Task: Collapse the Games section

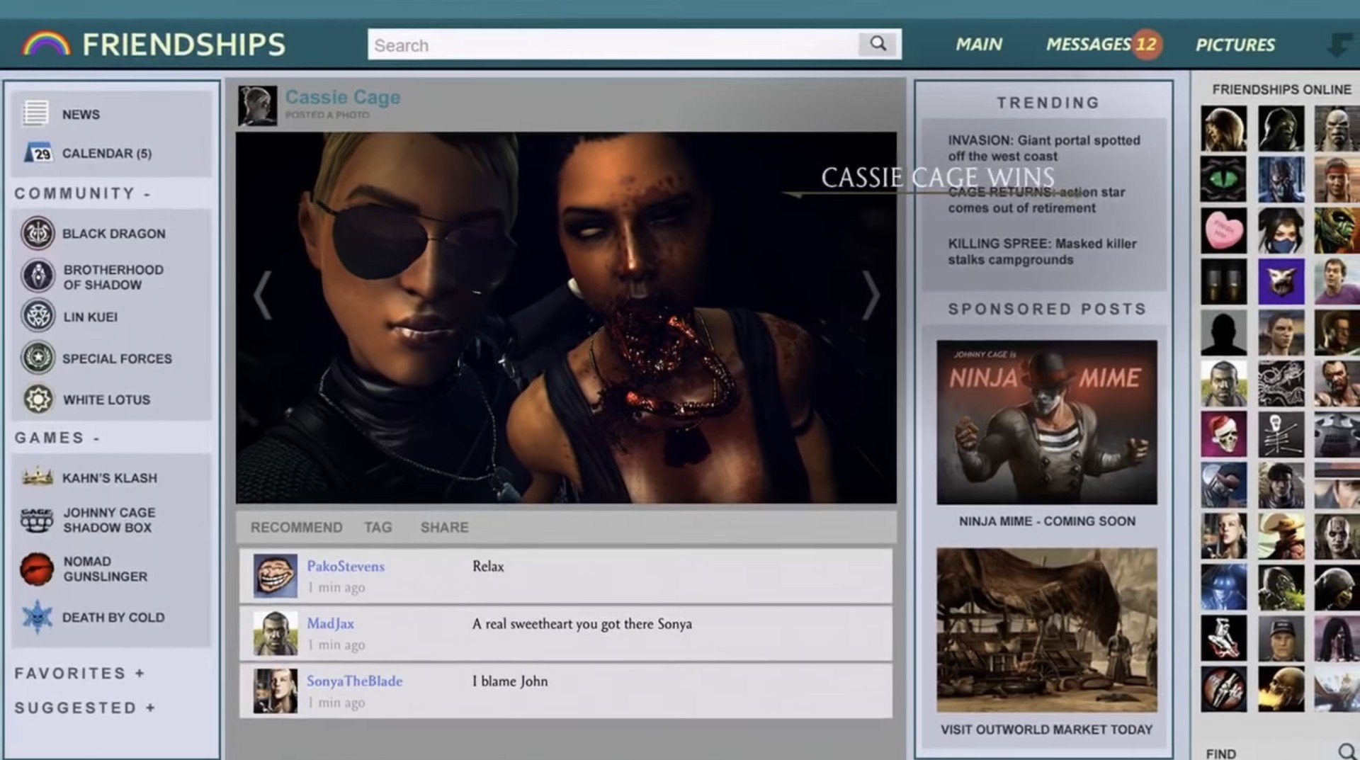Action: (96, 438)
